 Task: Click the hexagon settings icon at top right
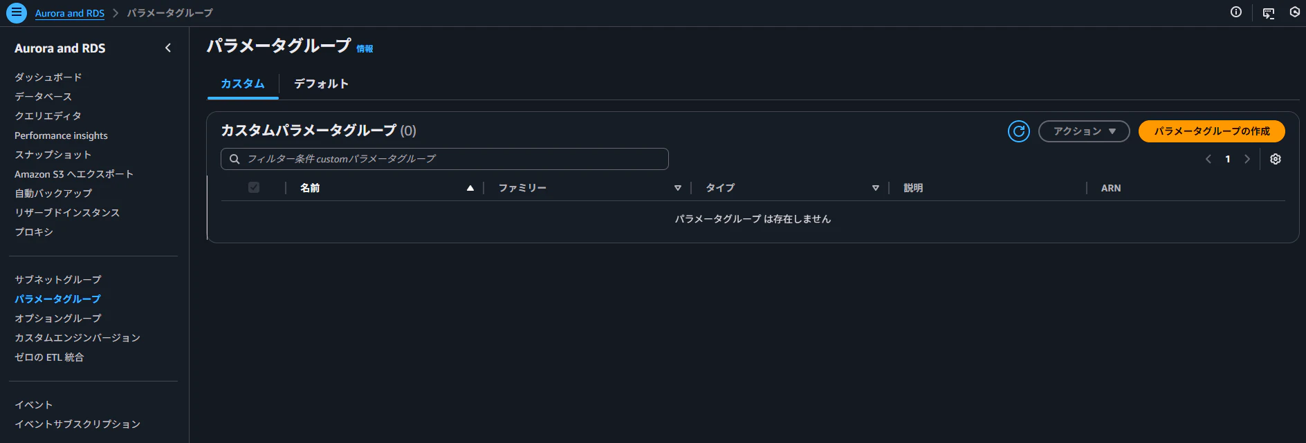point(1295,12)
